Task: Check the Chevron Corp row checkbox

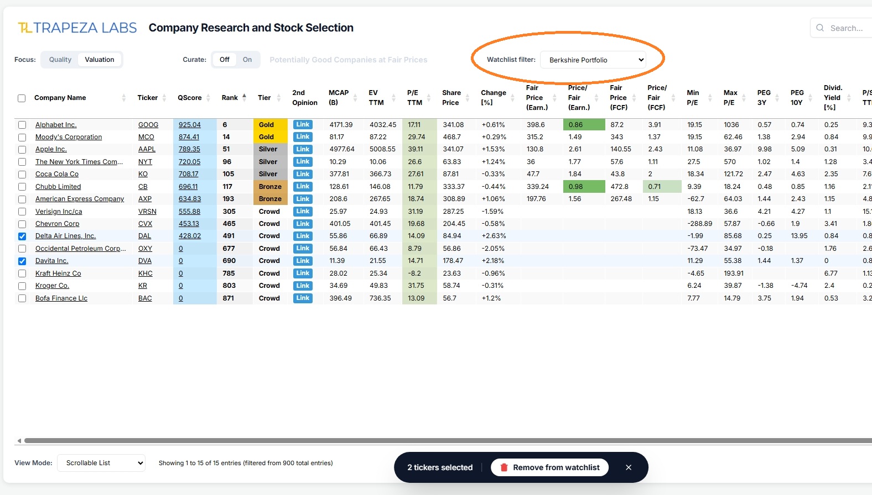Action: click(x=22, y=224)
